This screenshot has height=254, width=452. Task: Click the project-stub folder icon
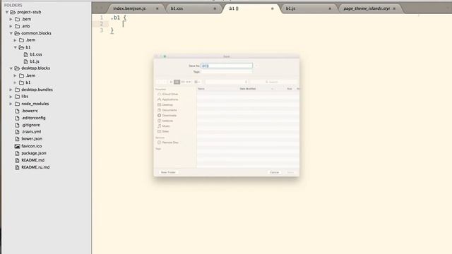(x=13, y=12)
